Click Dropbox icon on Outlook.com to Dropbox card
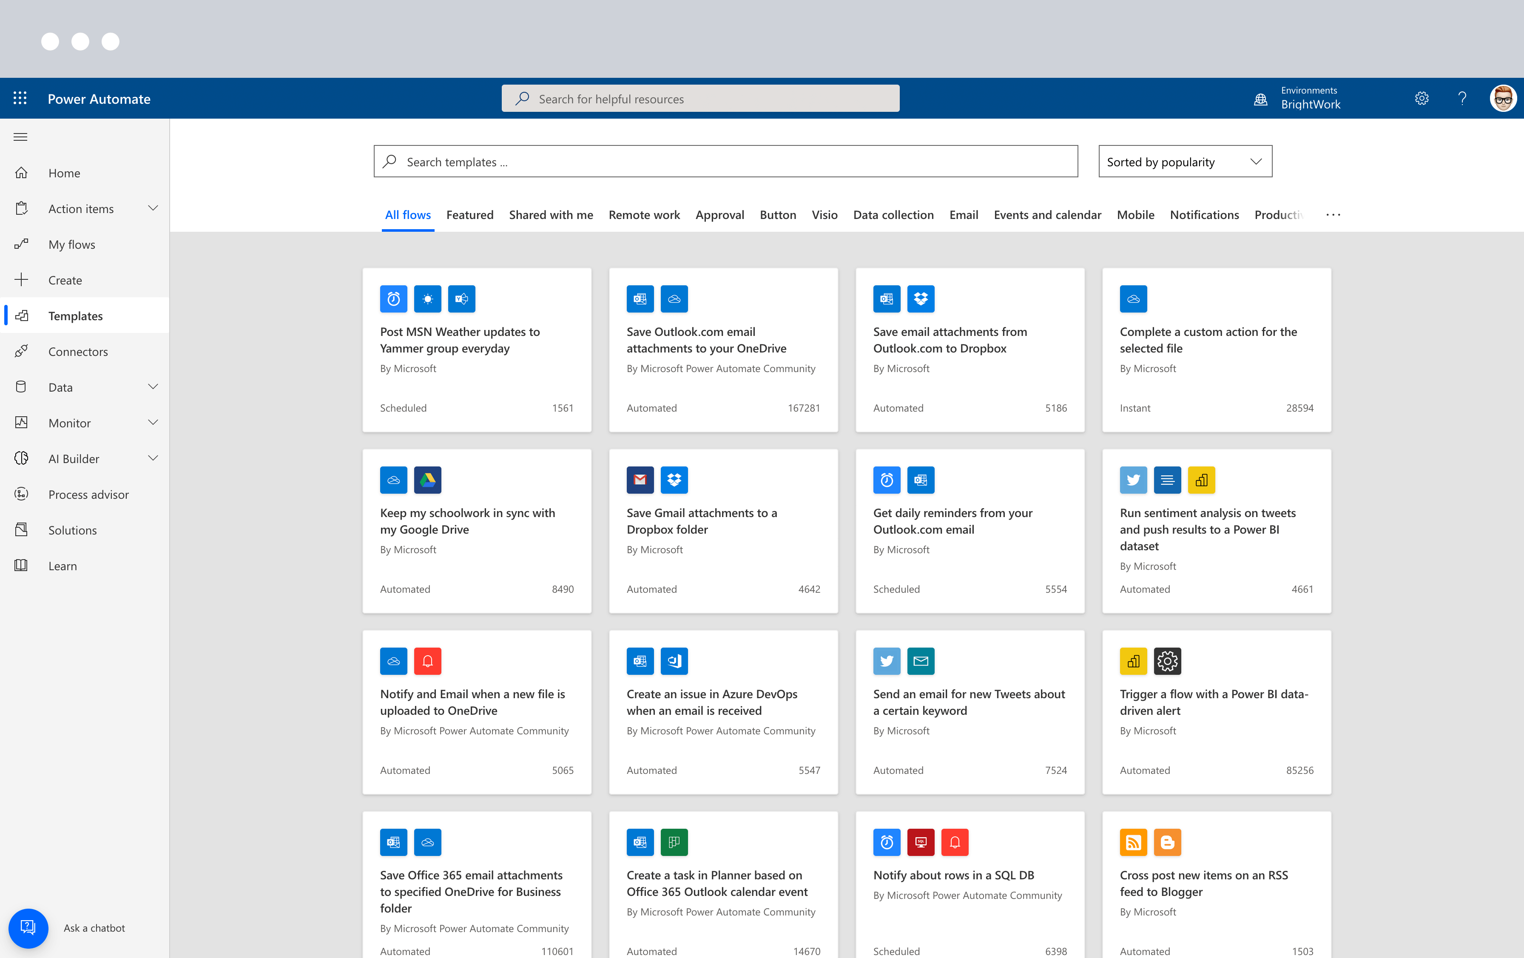Screen dimensions: 1524x958 coord(920,298)
